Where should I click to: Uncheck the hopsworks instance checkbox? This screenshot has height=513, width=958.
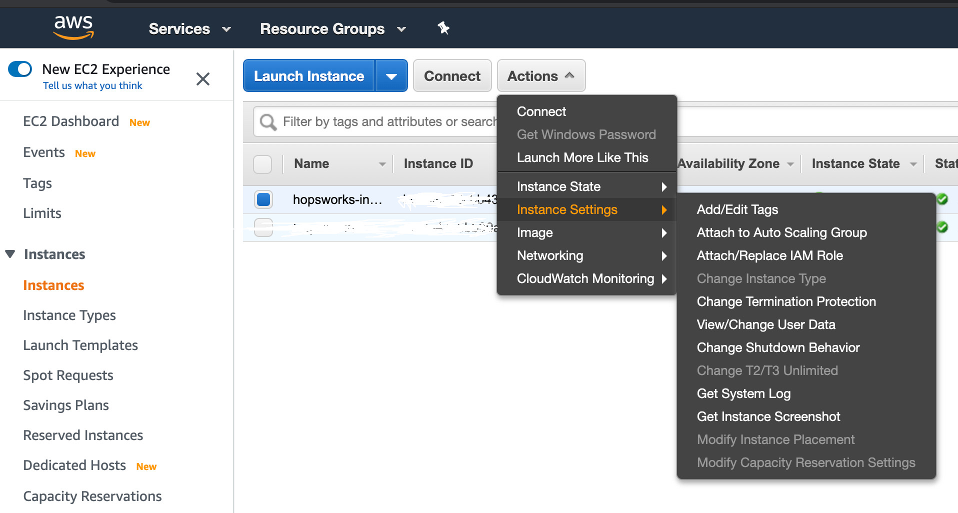click(x=263, y=199)
